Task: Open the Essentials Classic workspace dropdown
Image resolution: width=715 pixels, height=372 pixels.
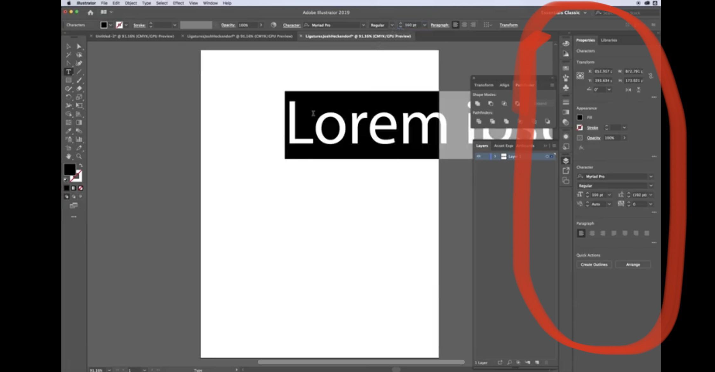Action: 585,13
